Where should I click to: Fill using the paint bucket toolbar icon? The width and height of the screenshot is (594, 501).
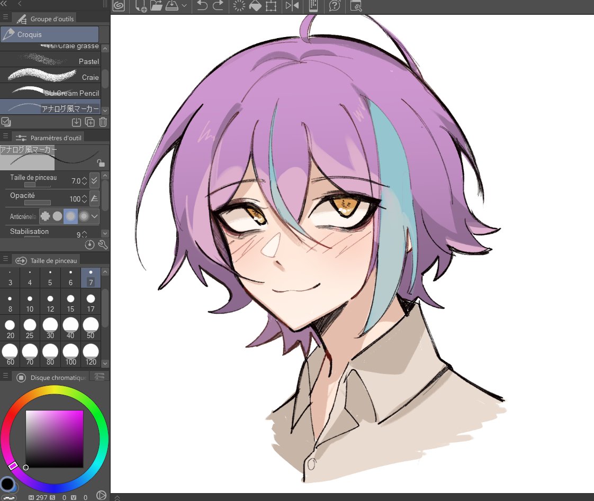(255, 6)
